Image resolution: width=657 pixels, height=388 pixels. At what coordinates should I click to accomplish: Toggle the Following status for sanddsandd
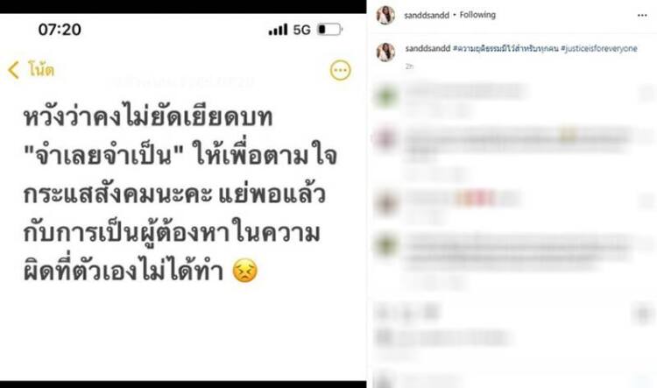point(477,15)
